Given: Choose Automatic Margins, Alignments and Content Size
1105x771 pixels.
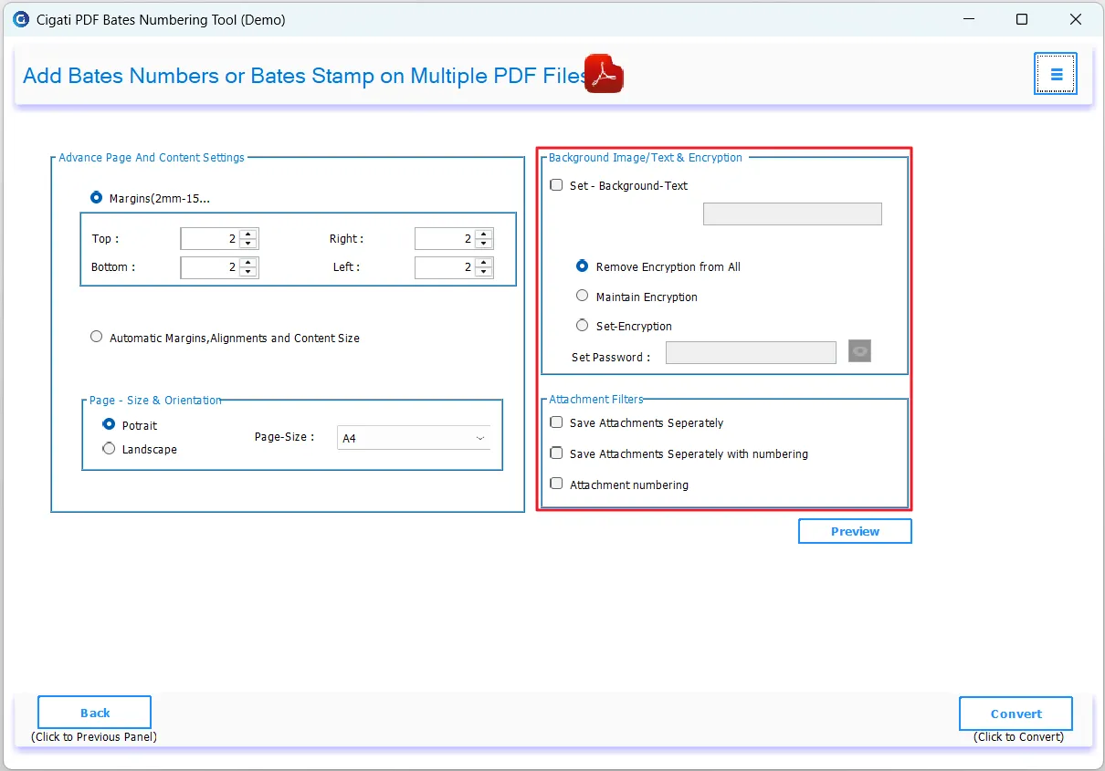Looking at the screenshot, I should (x=97, y=337).
